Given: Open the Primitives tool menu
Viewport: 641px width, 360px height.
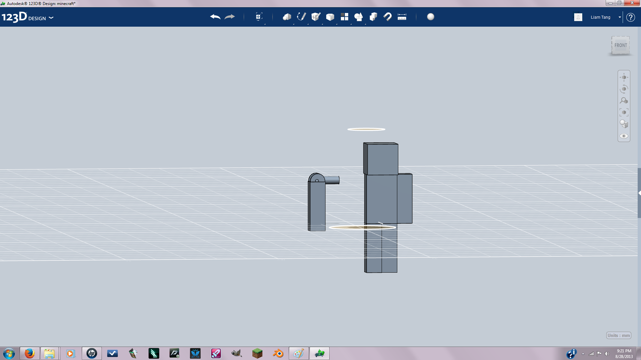Looking at the screenshot, I should 287,17.
